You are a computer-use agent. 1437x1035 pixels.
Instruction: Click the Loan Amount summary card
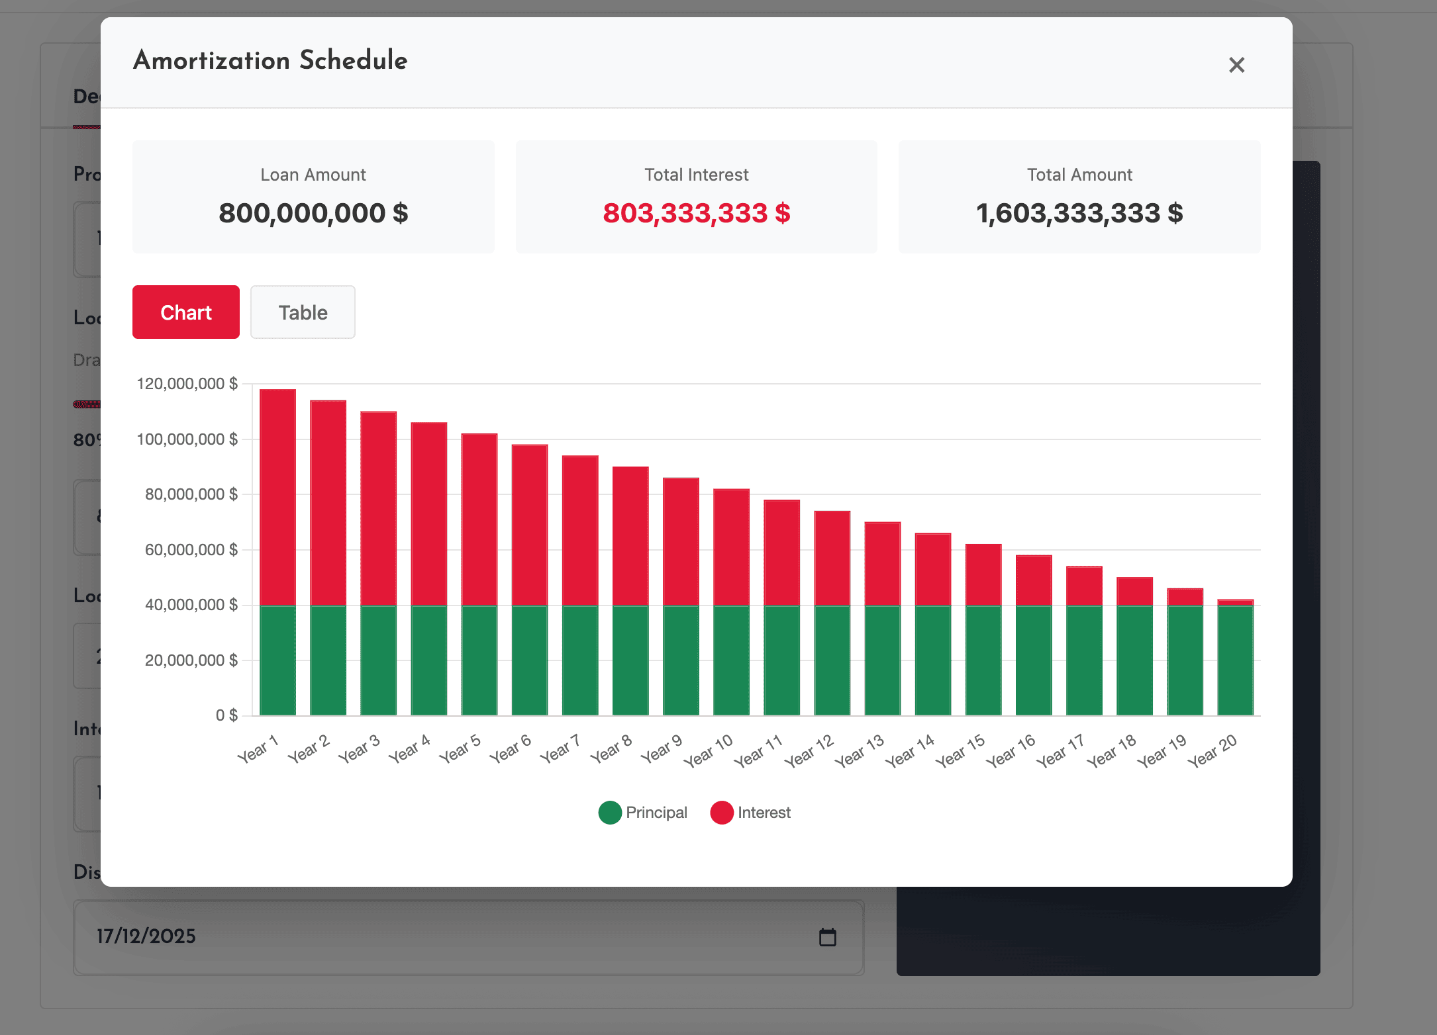click(313, 197)
